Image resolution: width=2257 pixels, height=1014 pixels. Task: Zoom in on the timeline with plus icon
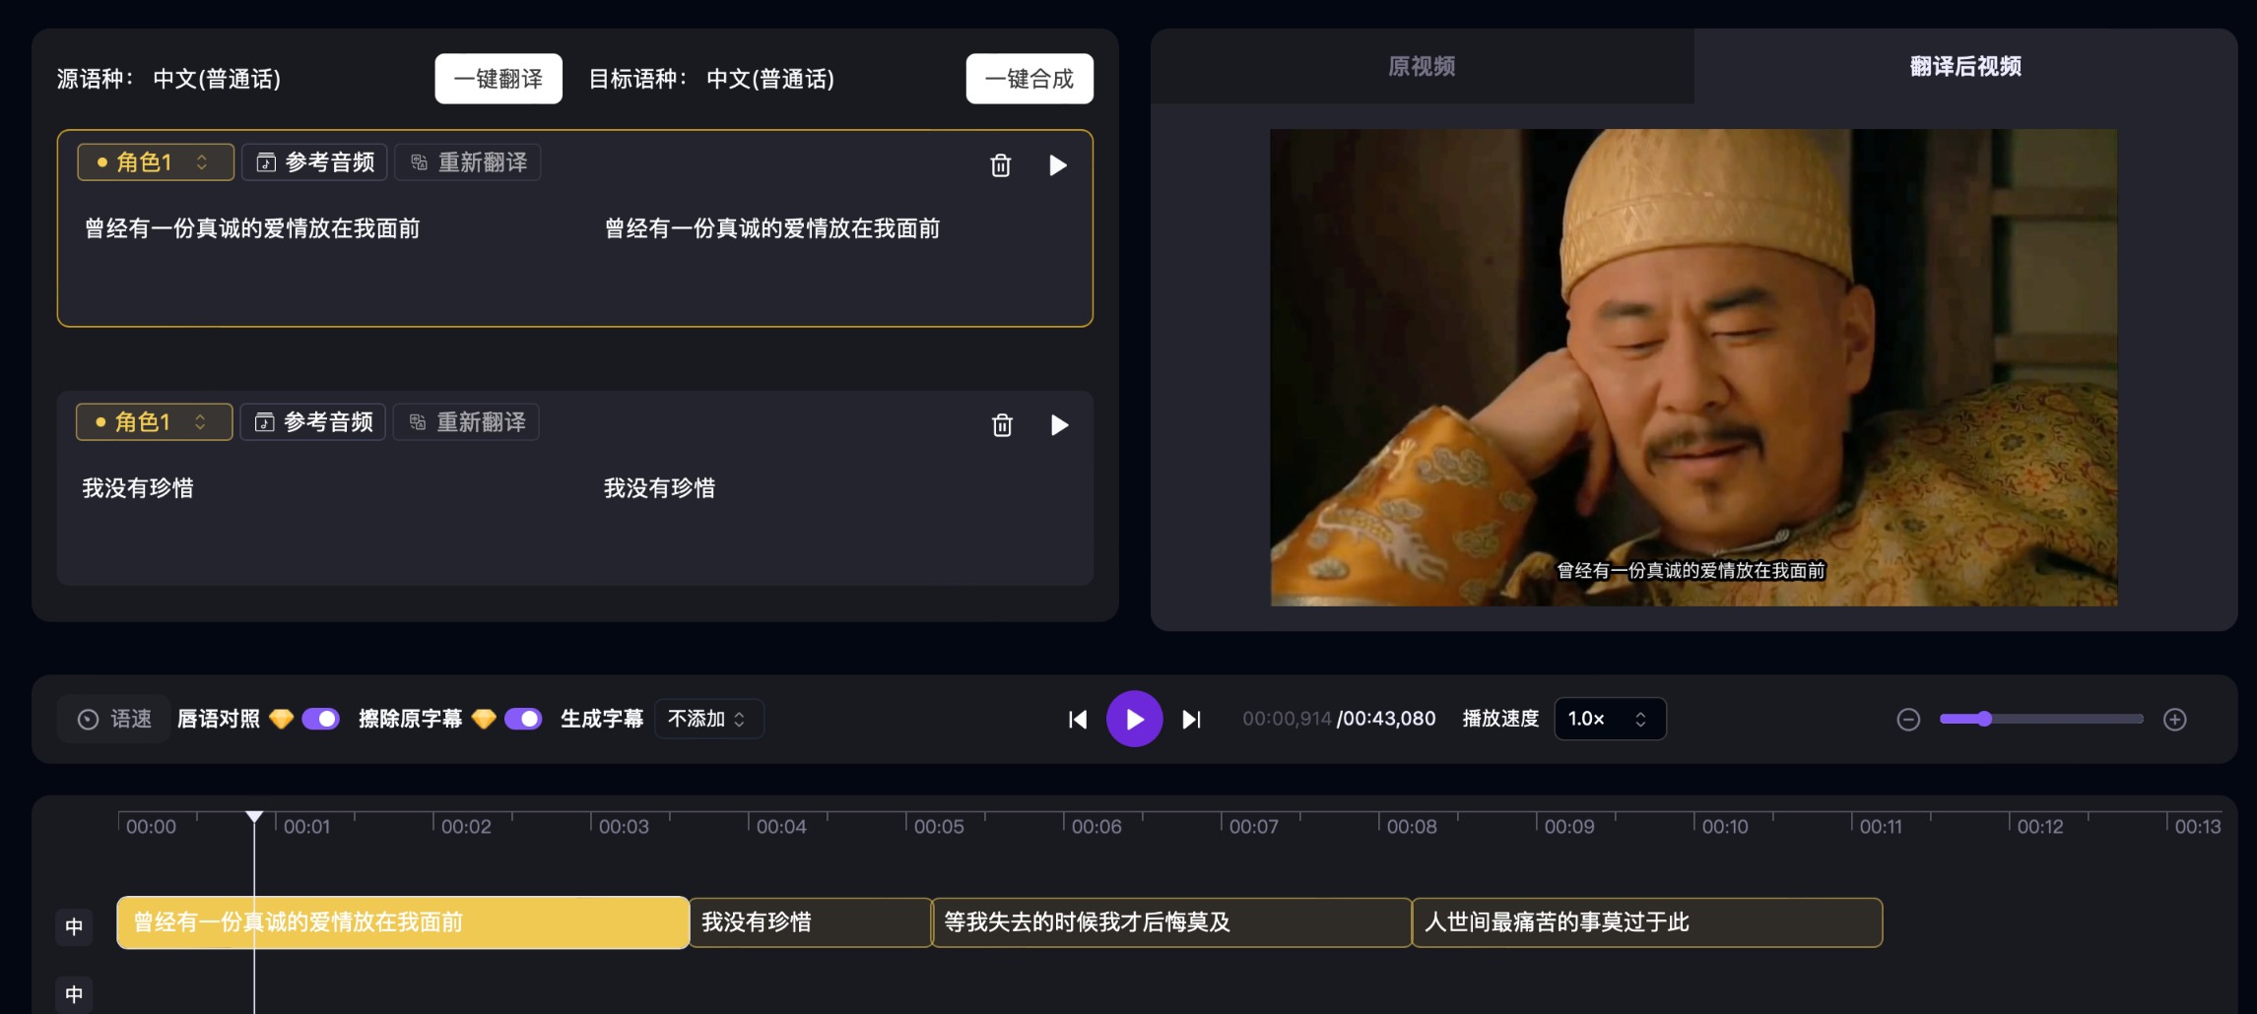pyautogui.click(x=2175, y=719)
